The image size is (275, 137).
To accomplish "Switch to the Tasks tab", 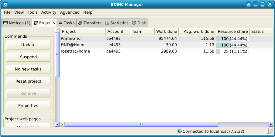I will tap(67, 23).
